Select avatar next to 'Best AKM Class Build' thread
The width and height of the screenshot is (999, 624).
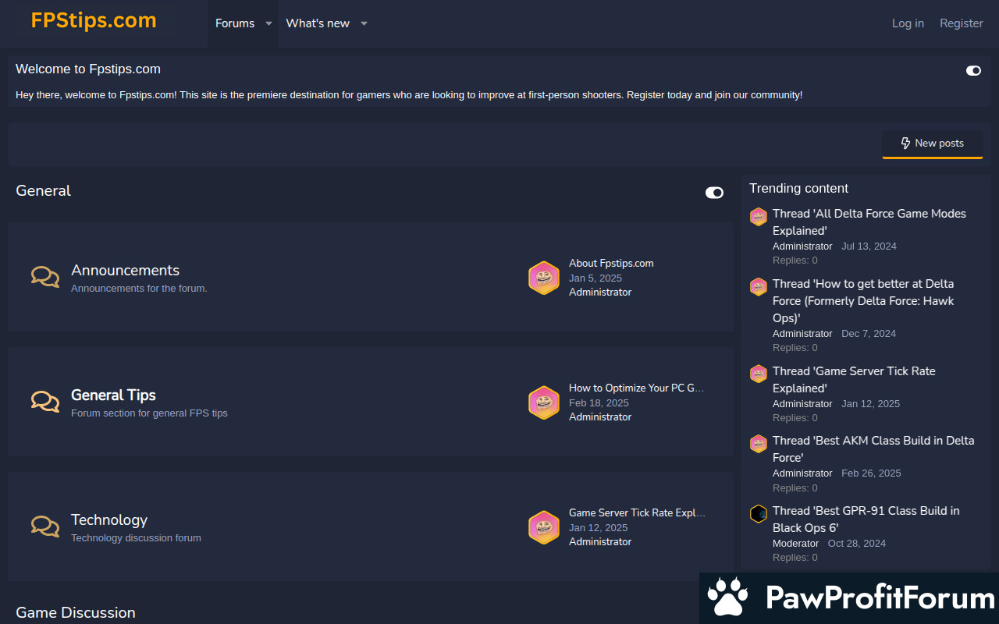[x=759, y=444]
